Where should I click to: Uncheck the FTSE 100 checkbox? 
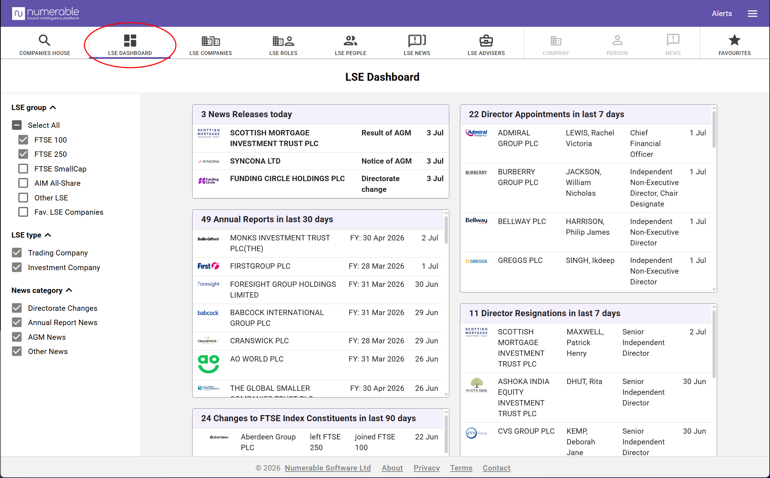23,140
